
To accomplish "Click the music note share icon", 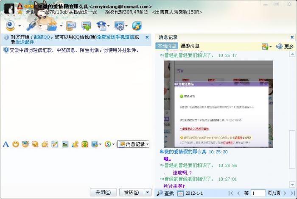I will pos(75,144).
